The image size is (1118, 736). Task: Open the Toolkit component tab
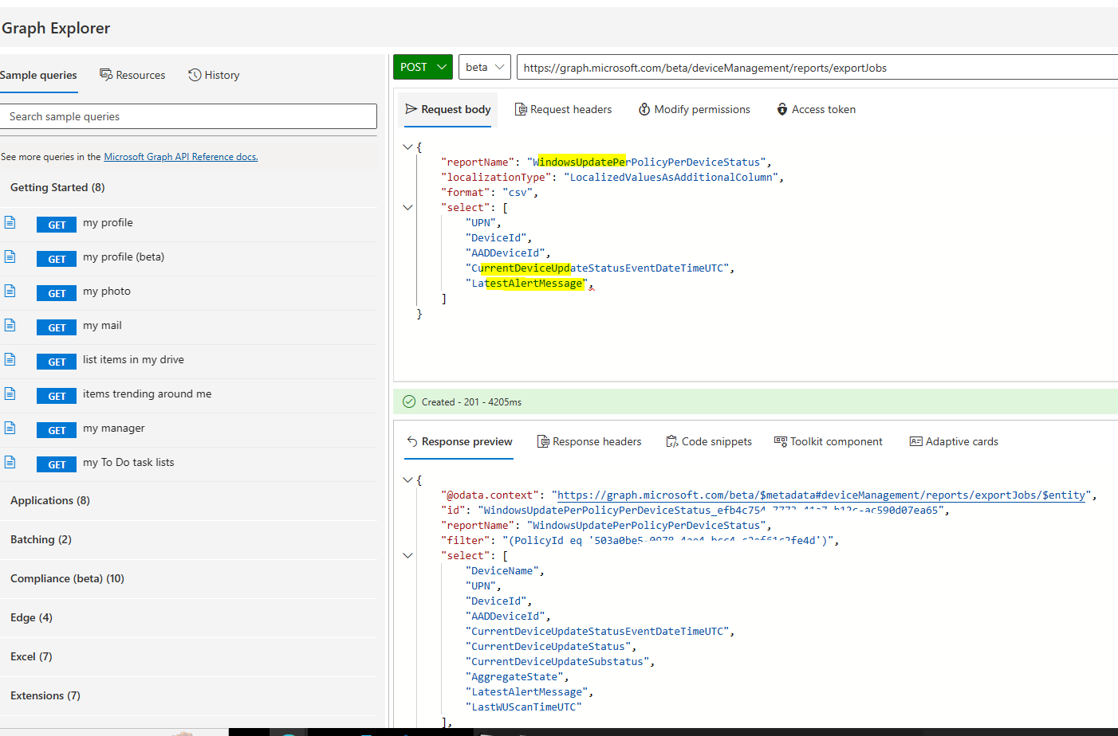click(828, 441)
